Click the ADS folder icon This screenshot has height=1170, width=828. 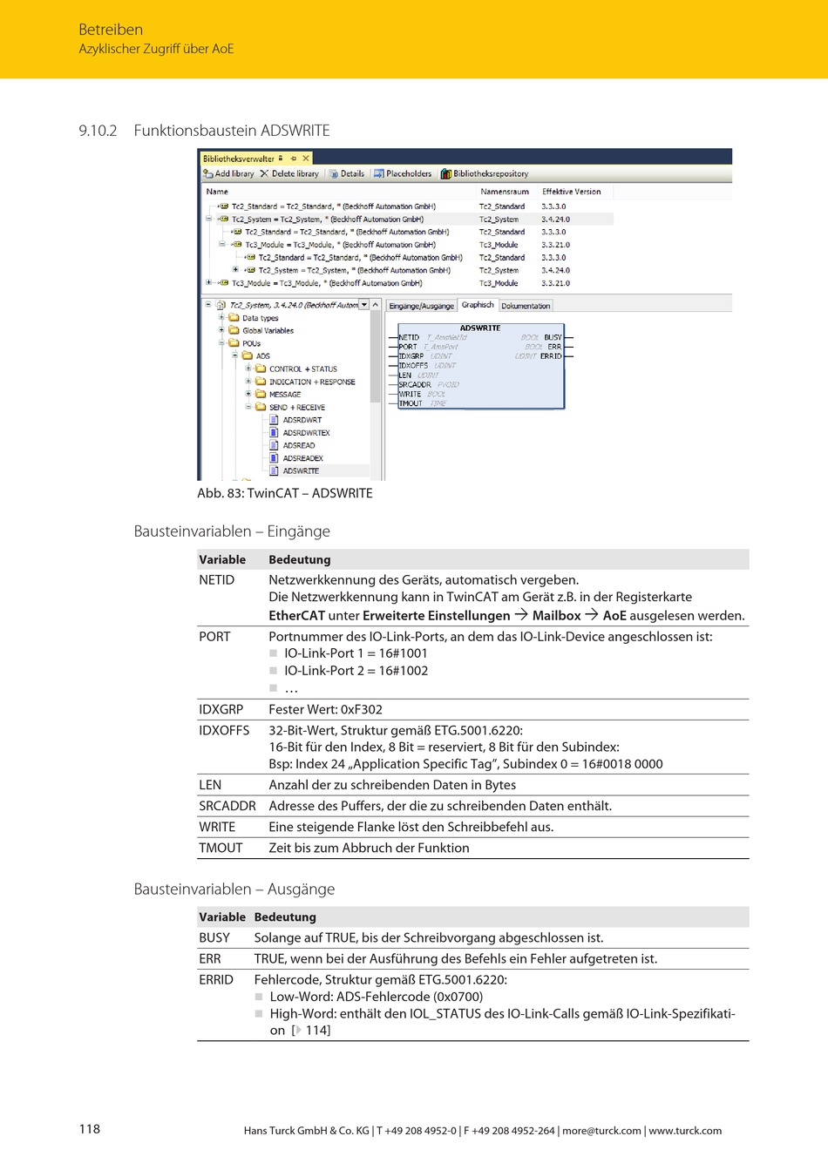248,355
